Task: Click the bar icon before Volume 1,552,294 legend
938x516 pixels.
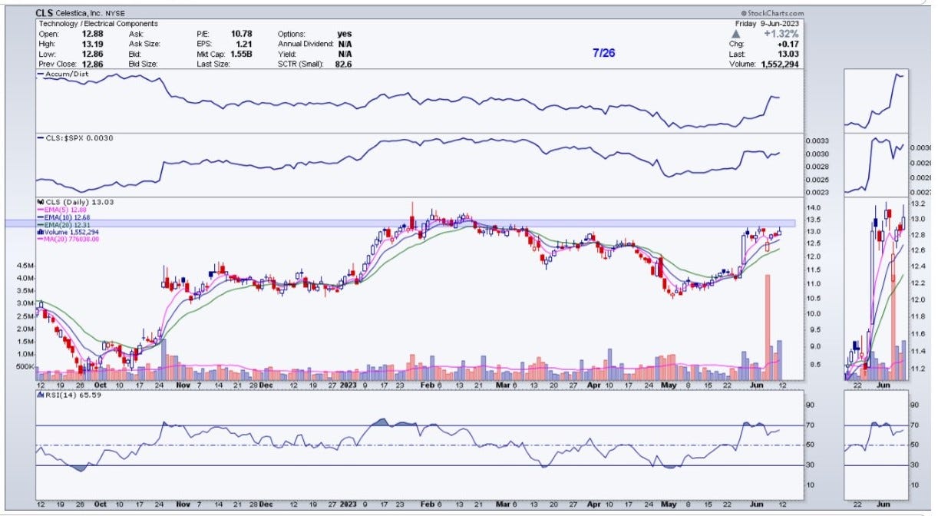Action: (x=39, y=232)
